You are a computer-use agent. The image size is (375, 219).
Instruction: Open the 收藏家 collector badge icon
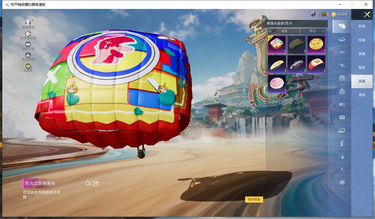coord(28,66)
